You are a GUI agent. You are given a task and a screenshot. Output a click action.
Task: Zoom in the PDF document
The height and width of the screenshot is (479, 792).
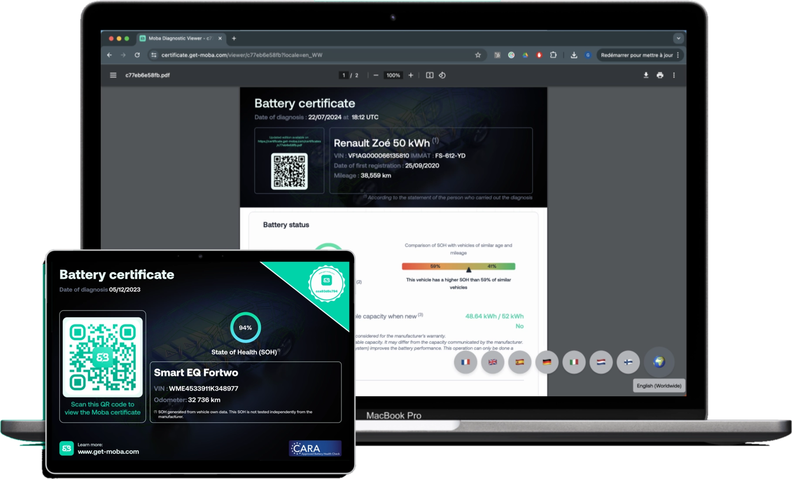coord(411,75)
